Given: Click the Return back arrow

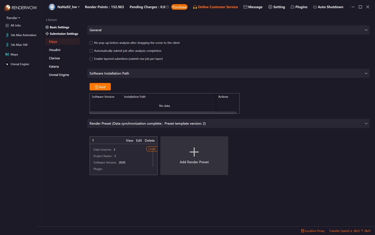Looking at the screenshot, I should (x=47, y=20).
